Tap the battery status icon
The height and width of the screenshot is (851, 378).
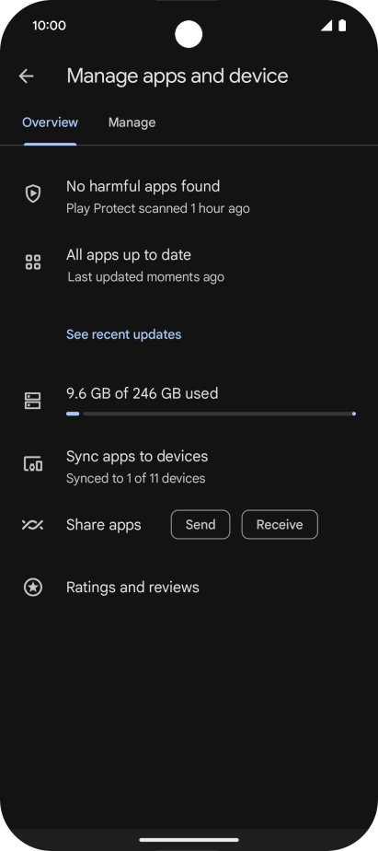click(342, 26)
